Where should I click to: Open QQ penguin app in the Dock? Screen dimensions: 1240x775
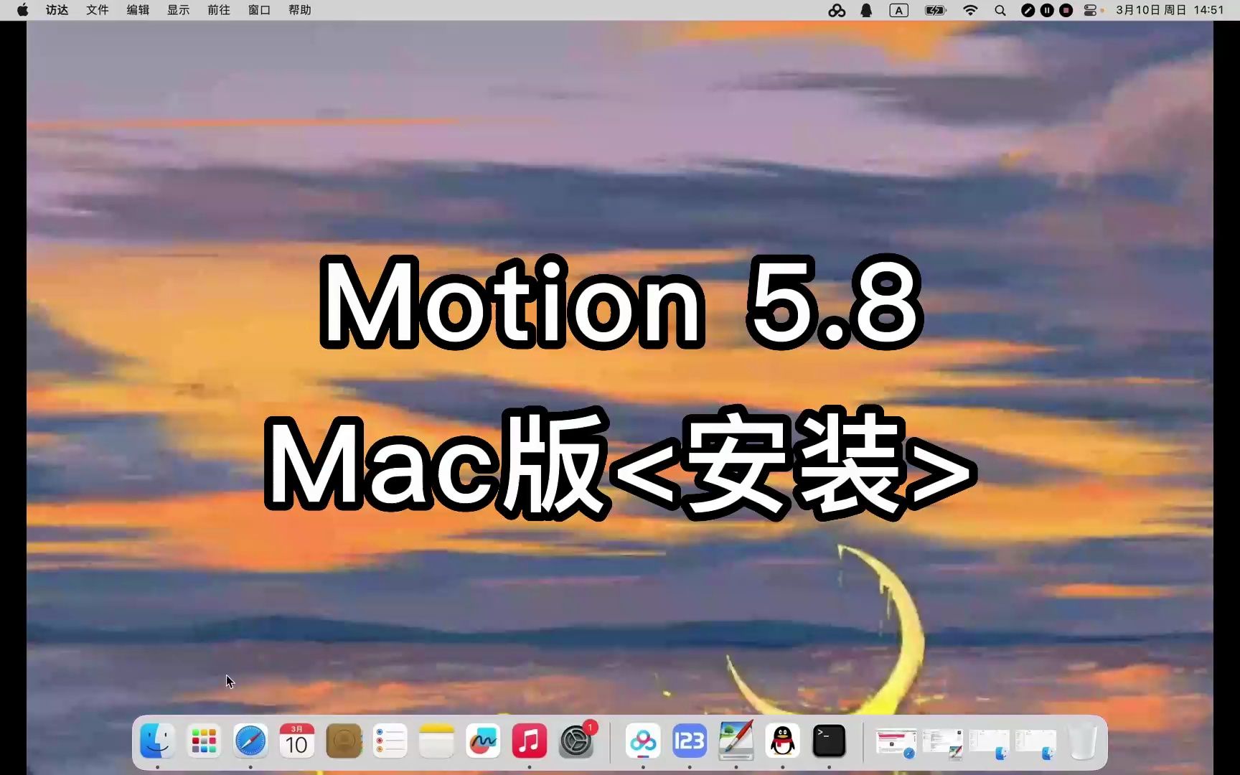click(783, 741)
